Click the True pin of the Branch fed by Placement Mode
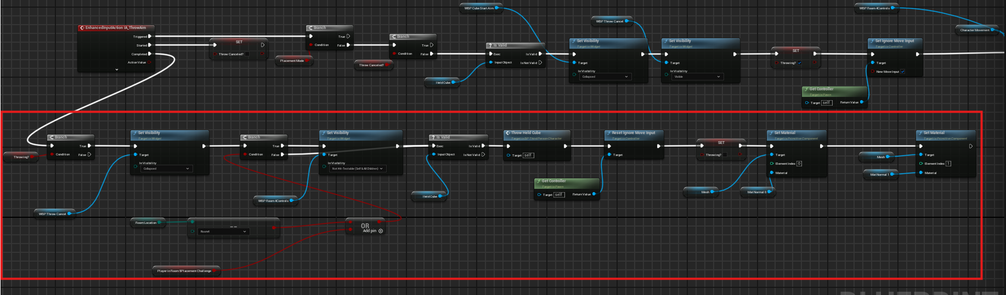Viewport: 1006px width, 295px height. click(348, 37)
